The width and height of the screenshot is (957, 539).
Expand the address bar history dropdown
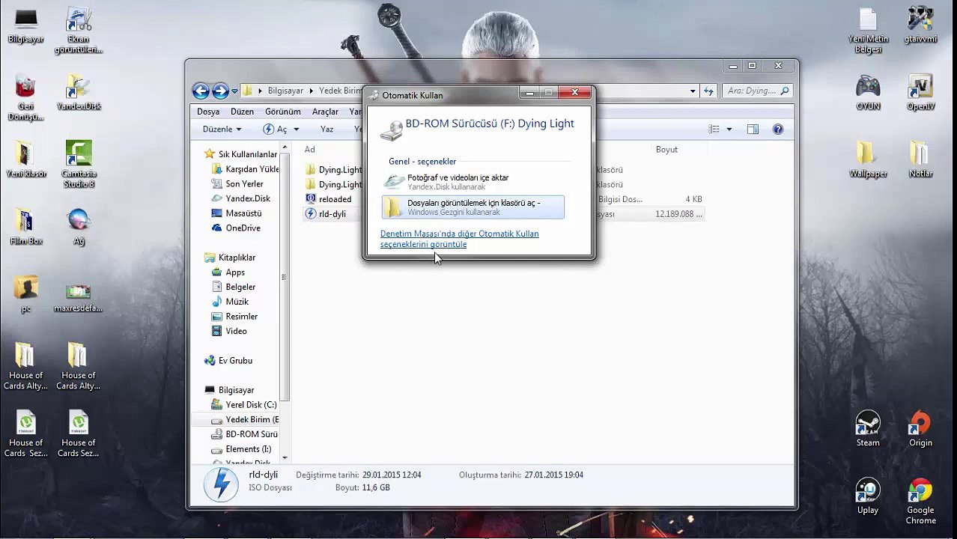(693, 91)
